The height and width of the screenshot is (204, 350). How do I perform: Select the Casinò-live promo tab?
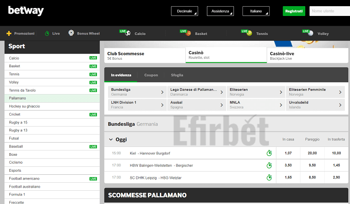click(307, 55)
